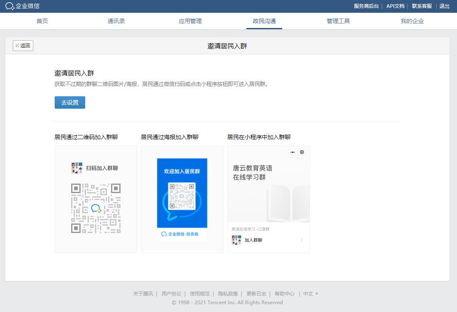Click the 返回 back button
The width and height of the screenshot is (457, 312).
click(x=23, y=46)
